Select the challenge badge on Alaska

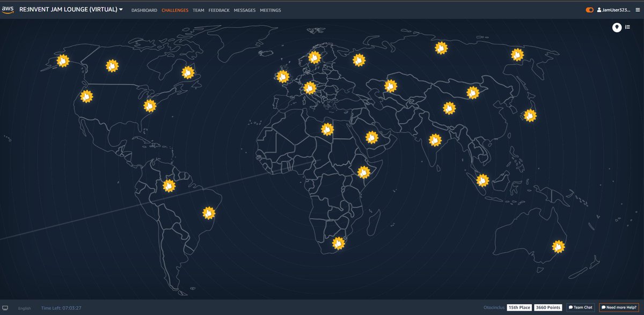[x=63, y=62]
